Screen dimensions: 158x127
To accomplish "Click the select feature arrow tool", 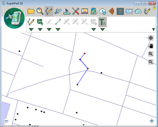I will [40, 22].
